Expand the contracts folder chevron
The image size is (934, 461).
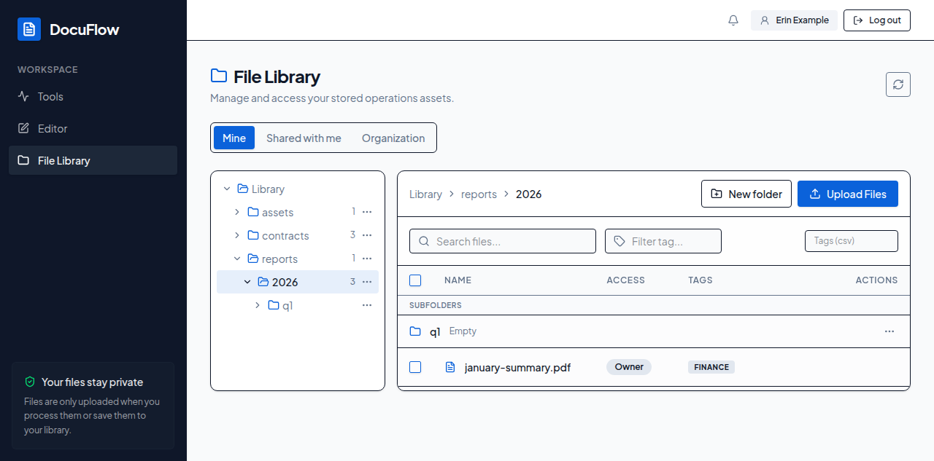click(237, 235)
